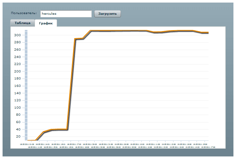
Task: Click the 200 y-axis label
Action: (x=17, y=71)
